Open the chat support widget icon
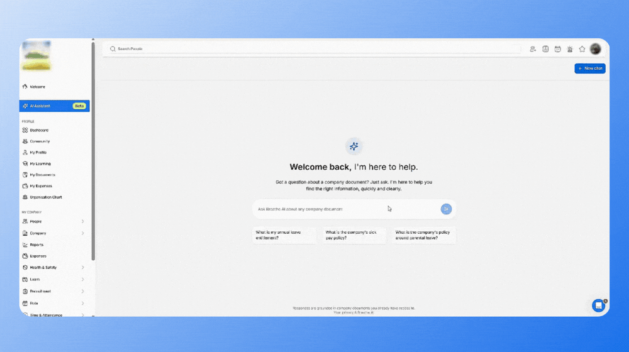Screen dimensions: 629x352 click(x=599, y=305)
